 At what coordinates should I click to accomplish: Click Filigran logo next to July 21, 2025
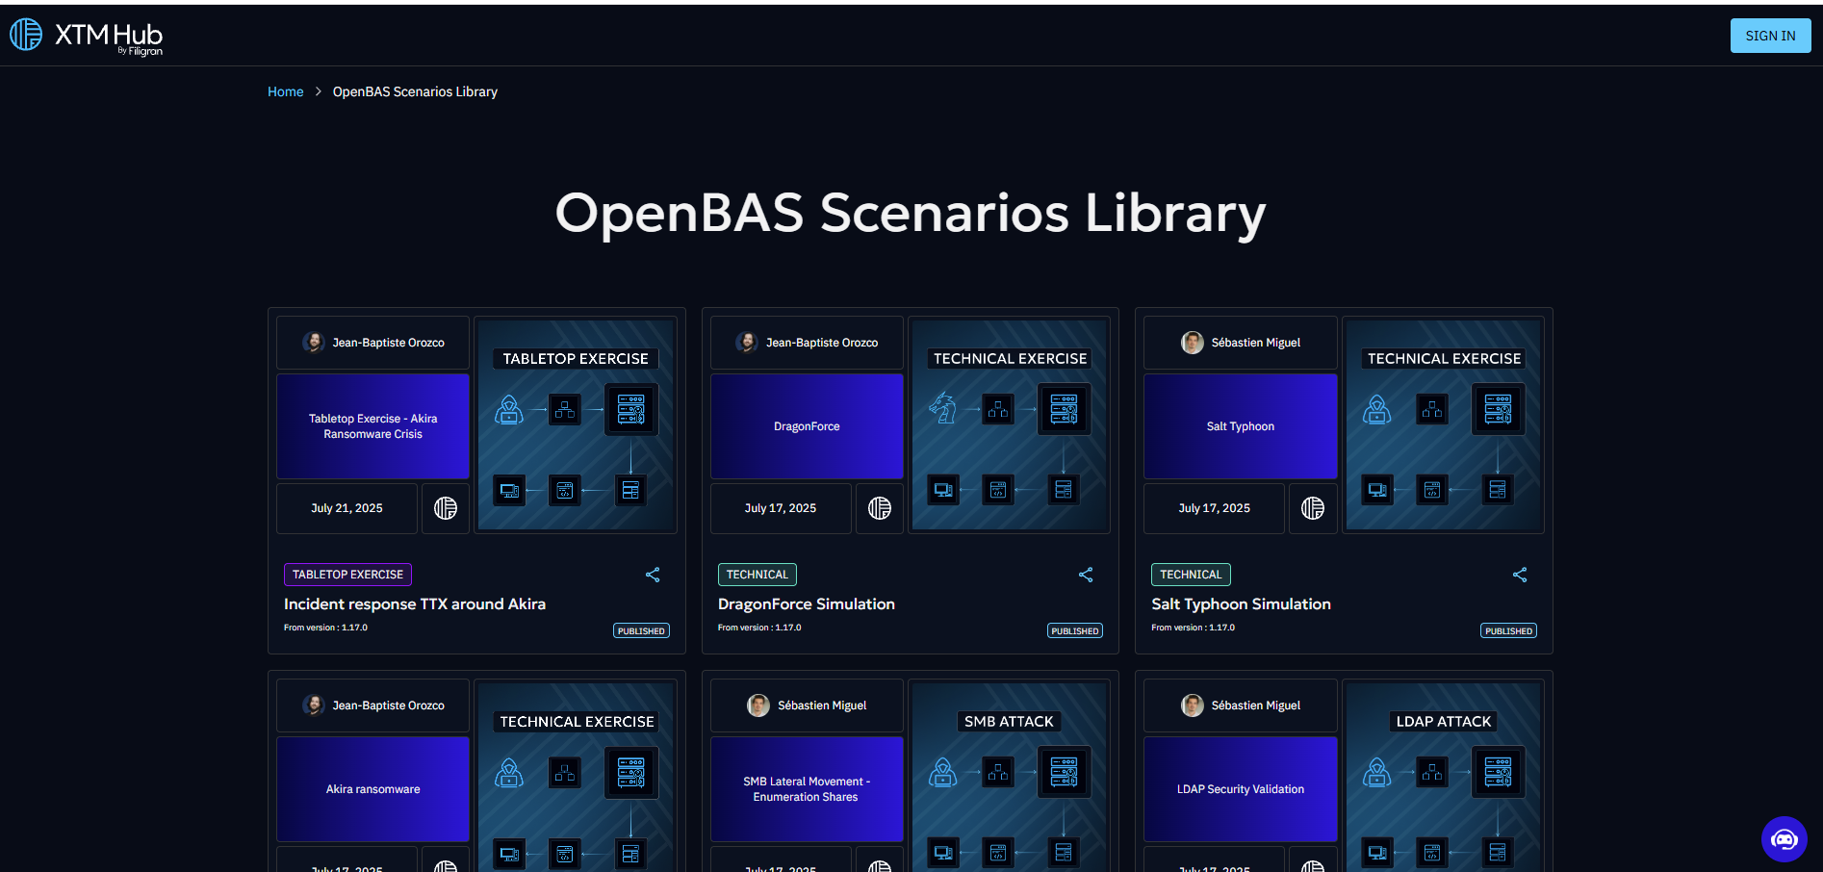(x=446, y=508)
